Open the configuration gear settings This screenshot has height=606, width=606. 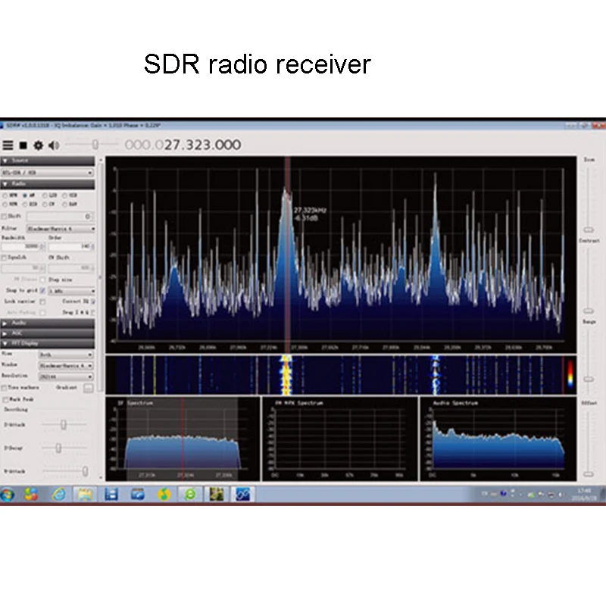39,145
